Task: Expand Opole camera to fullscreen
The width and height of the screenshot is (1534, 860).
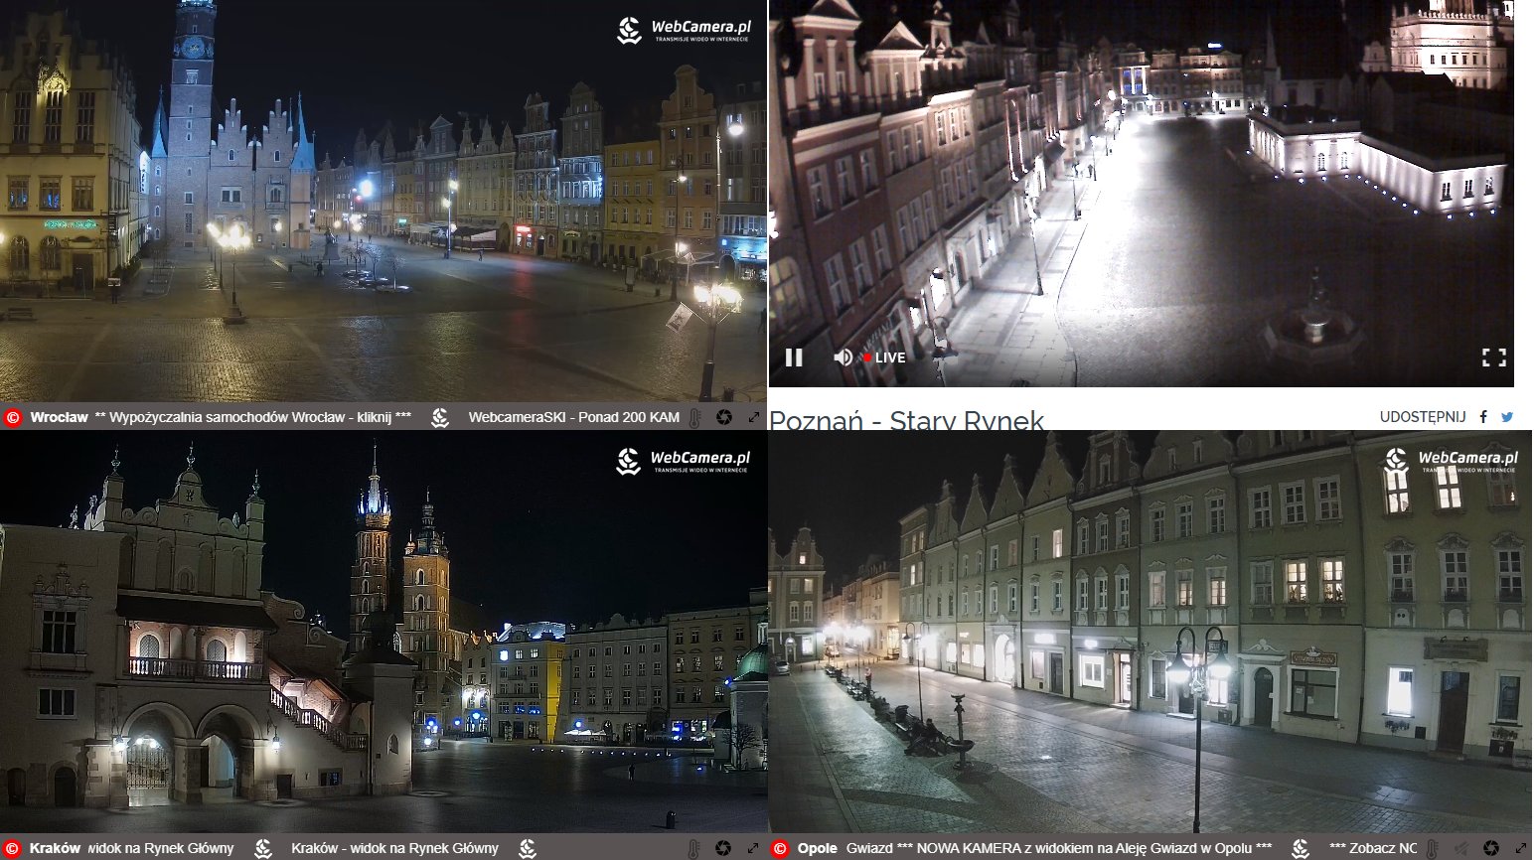Action: pos(1520,849)
